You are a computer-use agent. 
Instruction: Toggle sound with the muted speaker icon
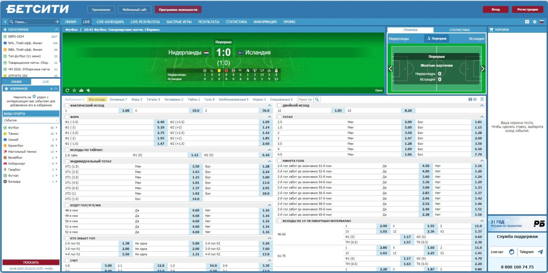click(88, 90)
